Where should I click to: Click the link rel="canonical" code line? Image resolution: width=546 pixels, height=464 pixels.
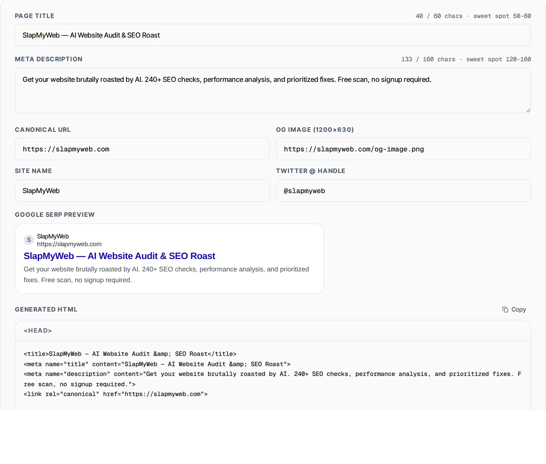(x=116, y=394)
